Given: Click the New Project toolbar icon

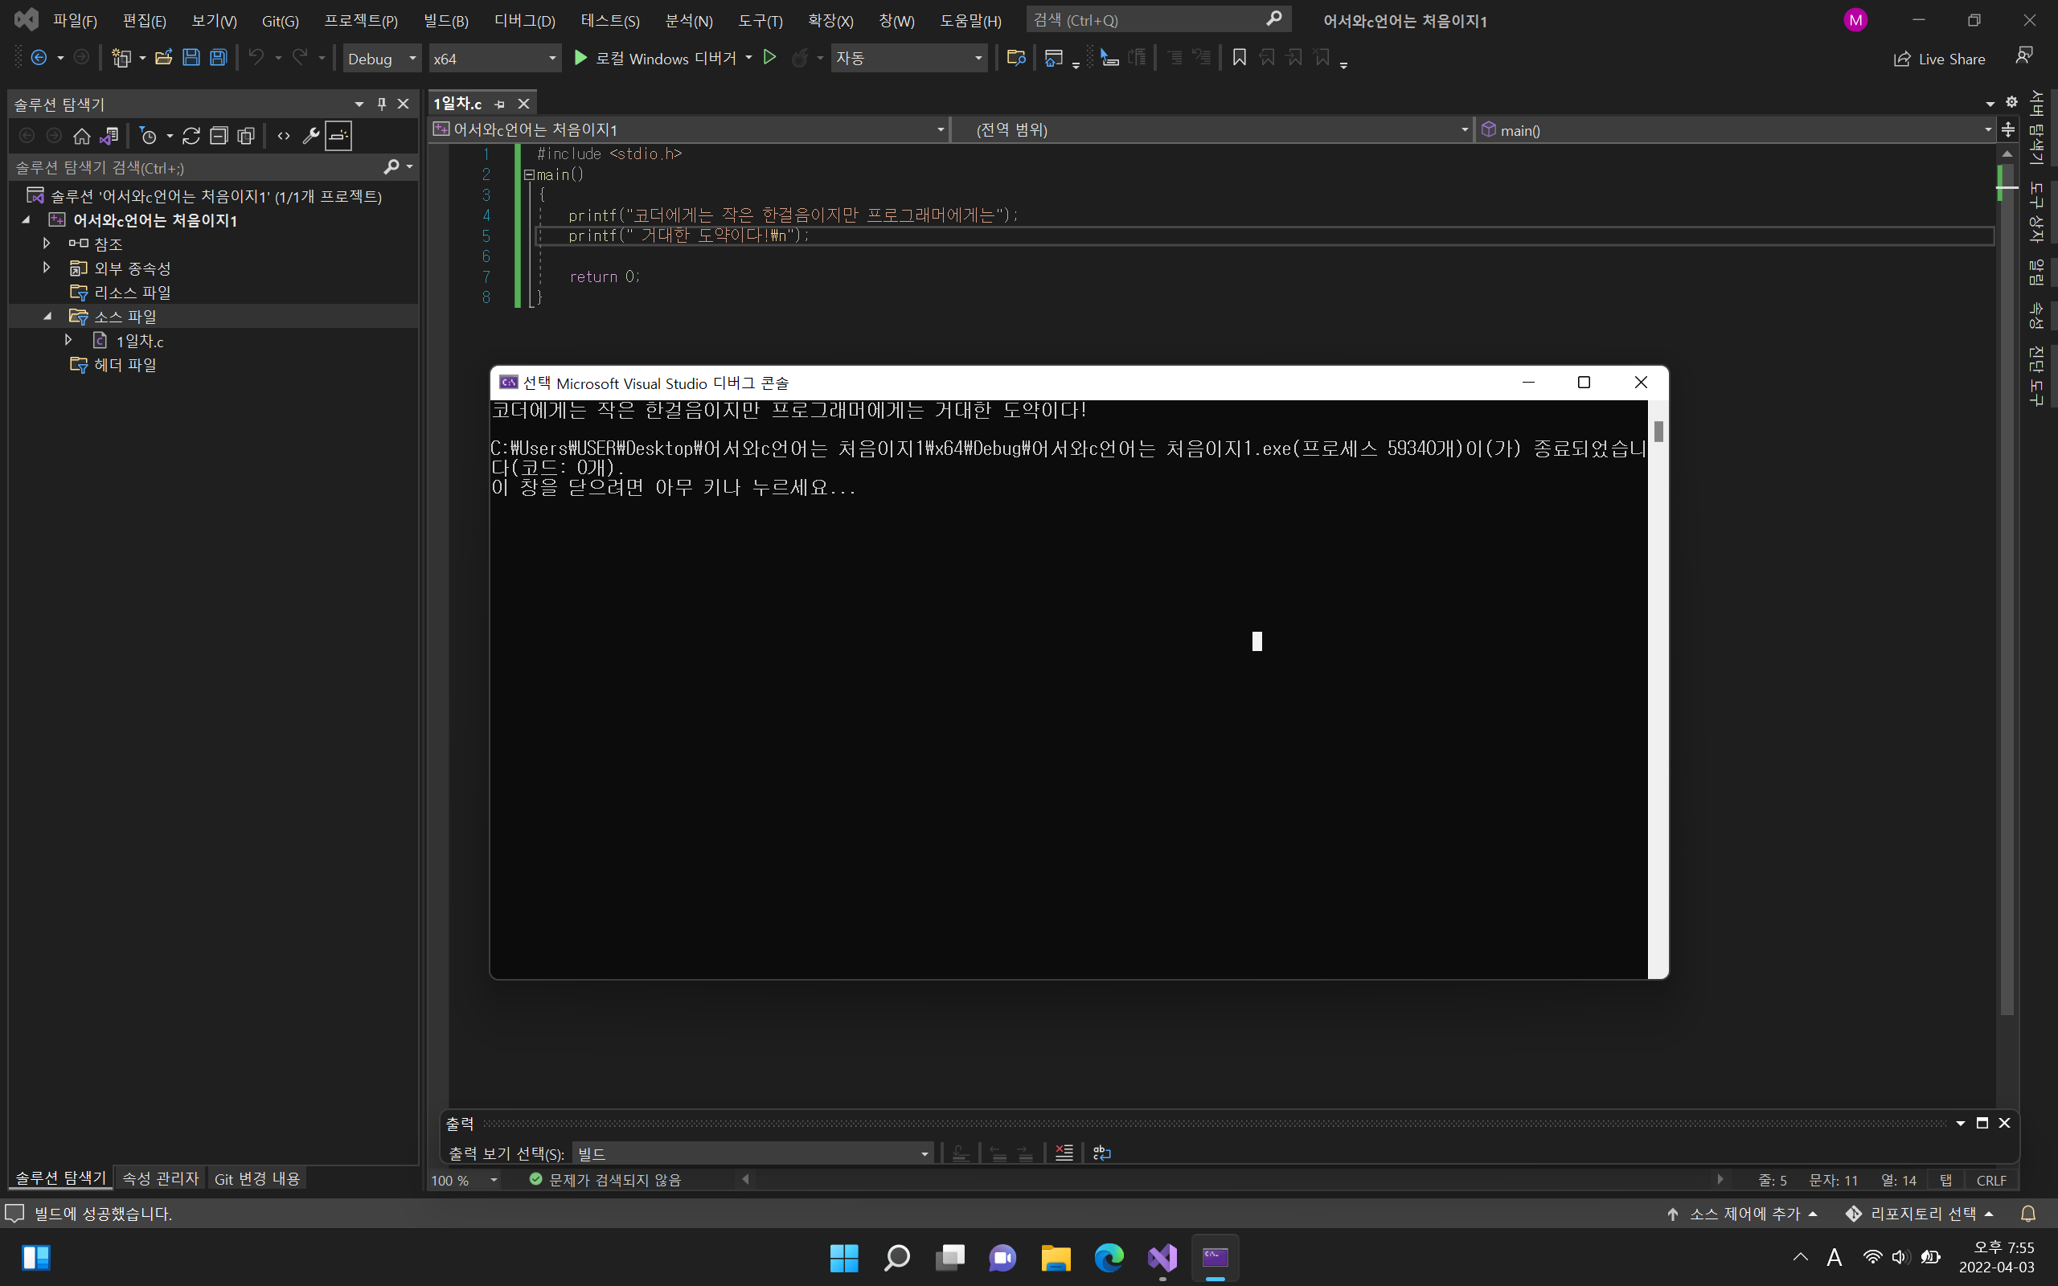Looking at the screenshot, I should point(121,58).
